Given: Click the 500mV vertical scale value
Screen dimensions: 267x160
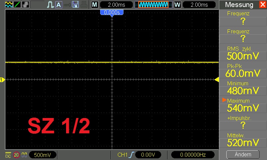Looking at the screenshot, I should [x=43, y=155].
